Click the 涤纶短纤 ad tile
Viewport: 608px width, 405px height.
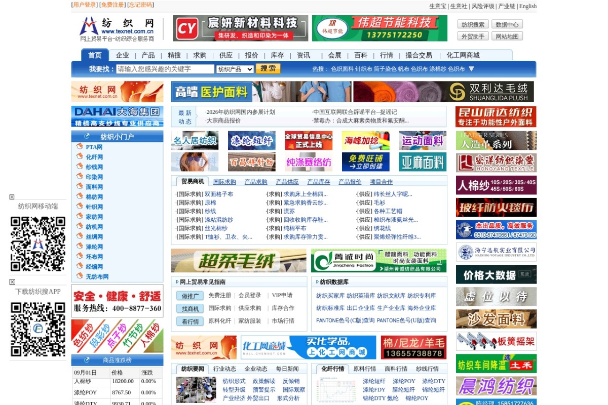pos(252,140)
